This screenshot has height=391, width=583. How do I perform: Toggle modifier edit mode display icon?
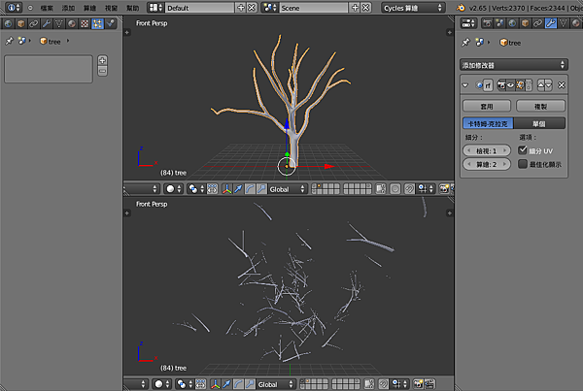pos(520,85)
